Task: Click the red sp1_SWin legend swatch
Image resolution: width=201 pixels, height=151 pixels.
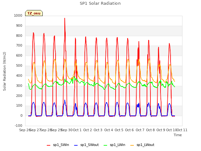Action: tap(49, 145)
